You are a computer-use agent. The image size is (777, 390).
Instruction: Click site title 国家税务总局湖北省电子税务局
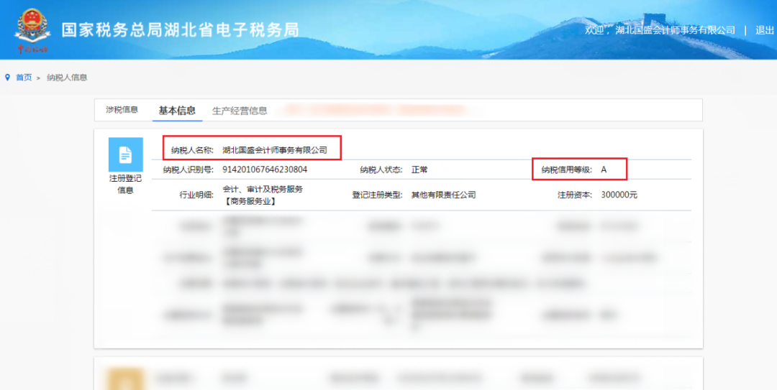[x=181, y=30]
